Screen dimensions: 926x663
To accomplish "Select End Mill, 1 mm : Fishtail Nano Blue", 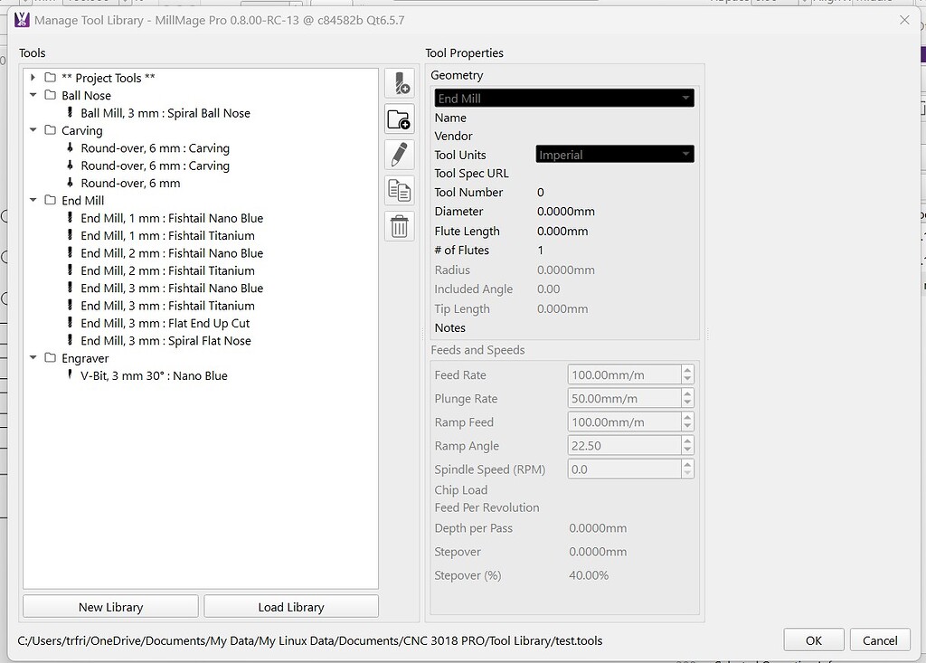I will (172, 218).
